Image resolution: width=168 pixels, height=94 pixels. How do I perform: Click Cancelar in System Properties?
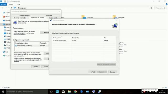tap(45, 67)
